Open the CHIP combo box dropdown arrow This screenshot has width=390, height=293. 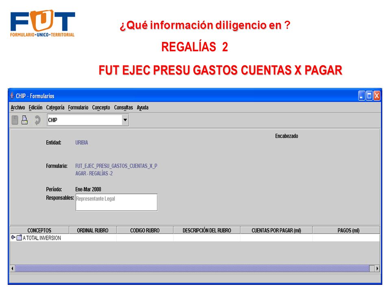[125, 120]
